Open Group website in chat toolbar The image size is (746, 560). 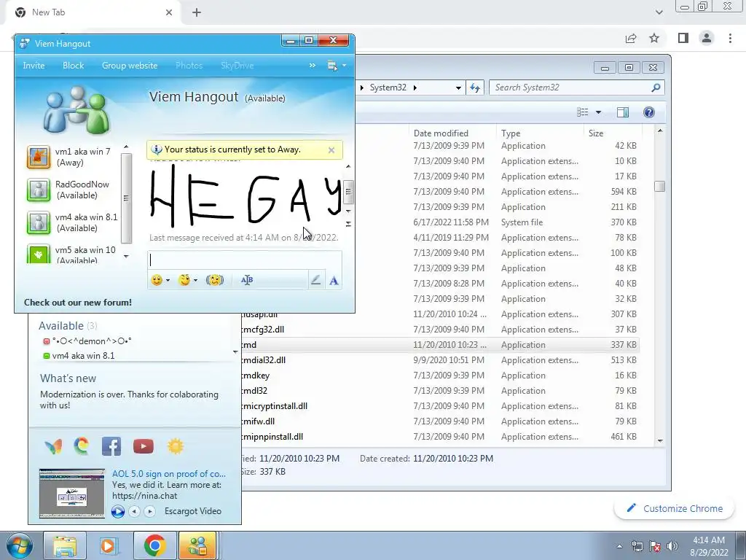click(130, 66)
